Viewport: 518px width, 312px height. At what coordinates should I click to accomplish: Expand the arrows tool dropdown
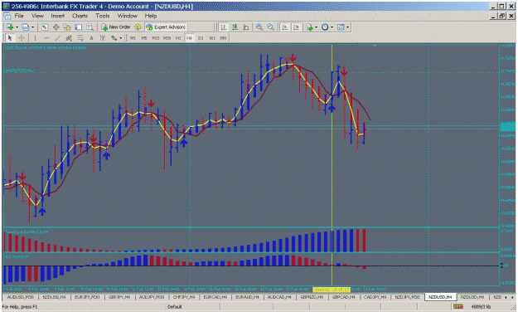coord(120,38)
